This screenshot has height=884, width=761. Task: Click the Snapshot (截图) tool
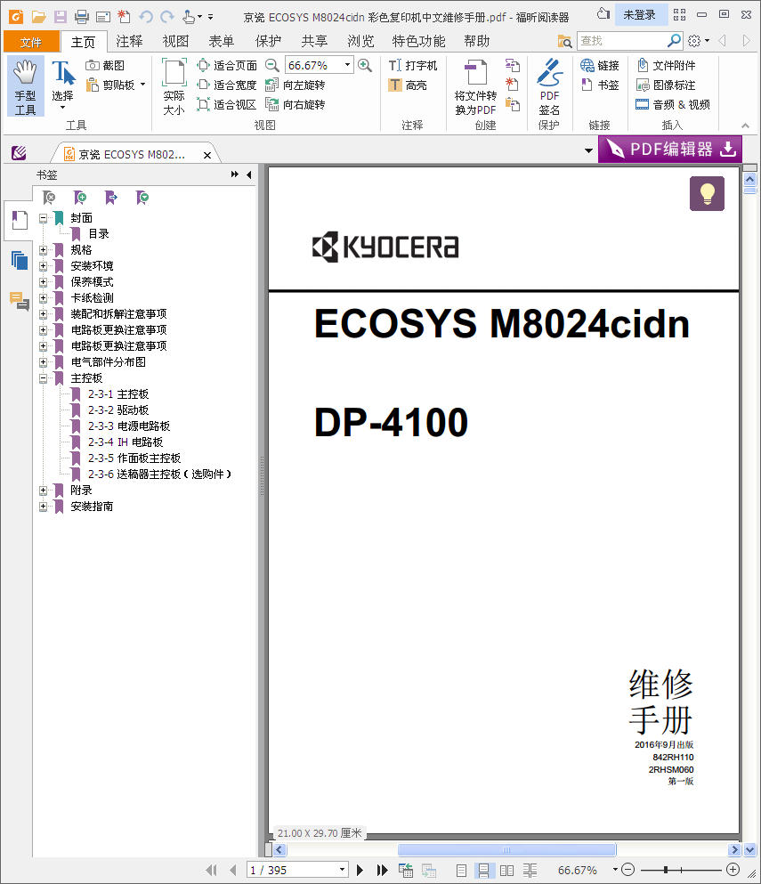pyautogui.click(x=105, y=65)
